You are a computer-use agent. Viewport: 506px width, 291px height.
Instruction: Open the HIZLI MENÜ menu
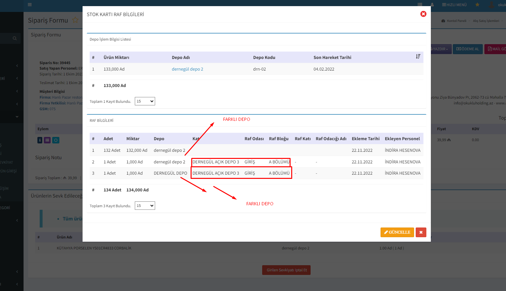454,5
